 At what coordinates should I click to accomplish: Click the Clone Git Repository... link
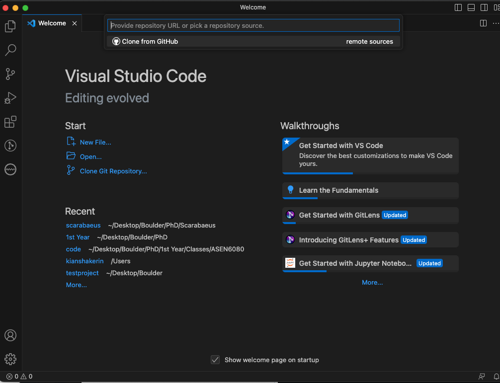[x=113, y=171]
